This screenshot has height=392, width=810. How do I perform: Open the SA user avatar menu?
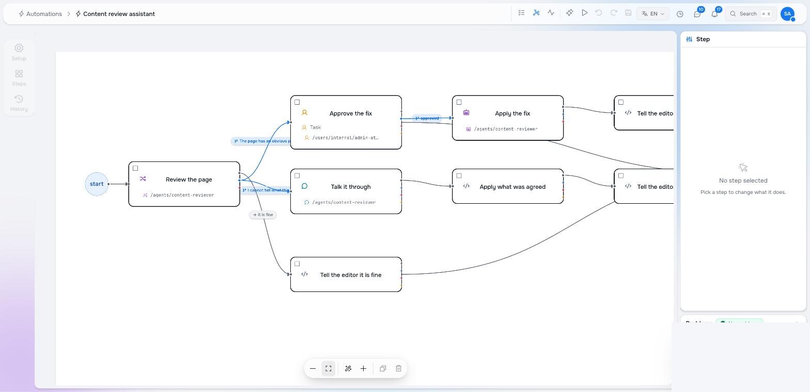787,14
